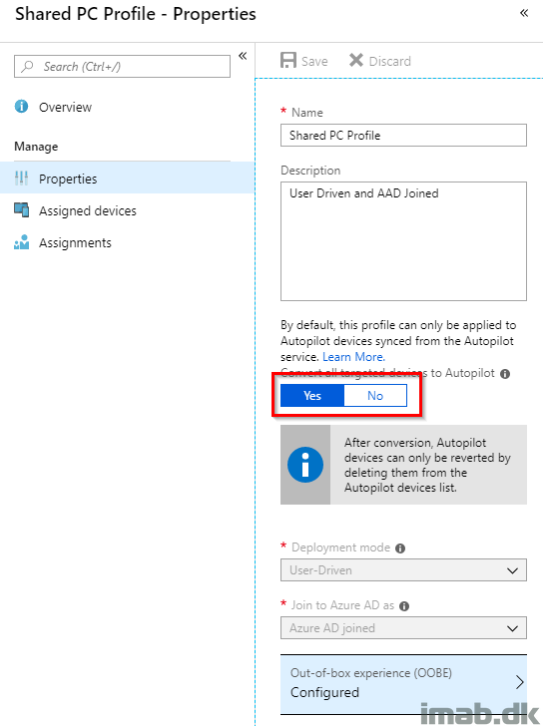Click the Overview info icon in sidebar
The image size is (543, 726).
click(x=21, y=107)
